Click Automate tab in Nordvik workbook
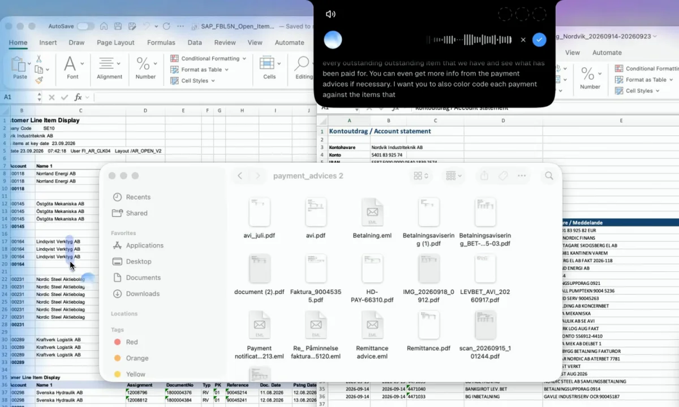The height and width of the screenshot is (407, 679). pos(607,53)
